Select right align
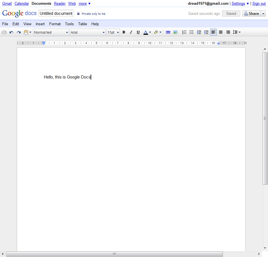 [228, 32]
